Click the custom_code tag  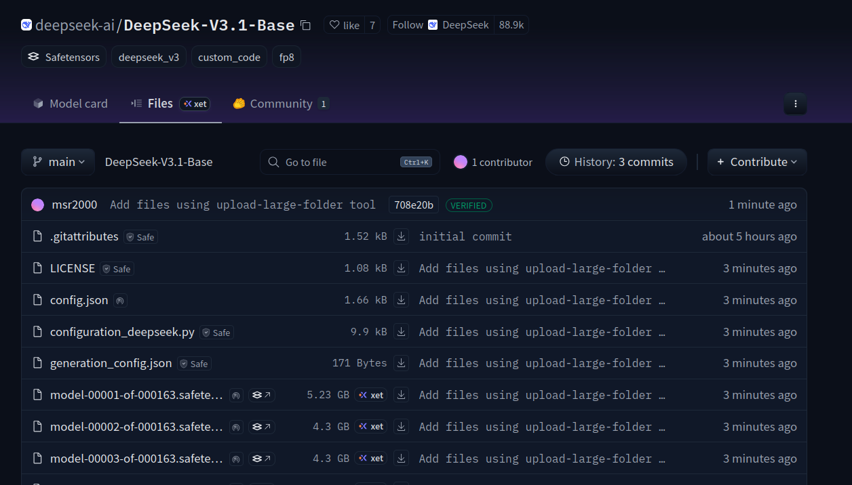tap(229, 58)
